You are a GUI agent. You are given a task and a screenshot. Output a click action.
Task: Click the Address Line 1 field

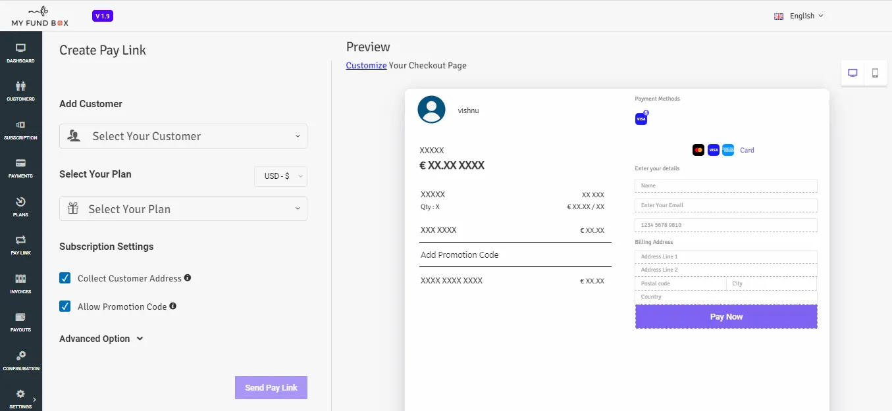(x=726, y=256)
